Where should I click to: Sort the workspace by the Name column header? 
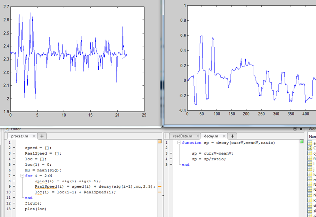coord(312,137)
